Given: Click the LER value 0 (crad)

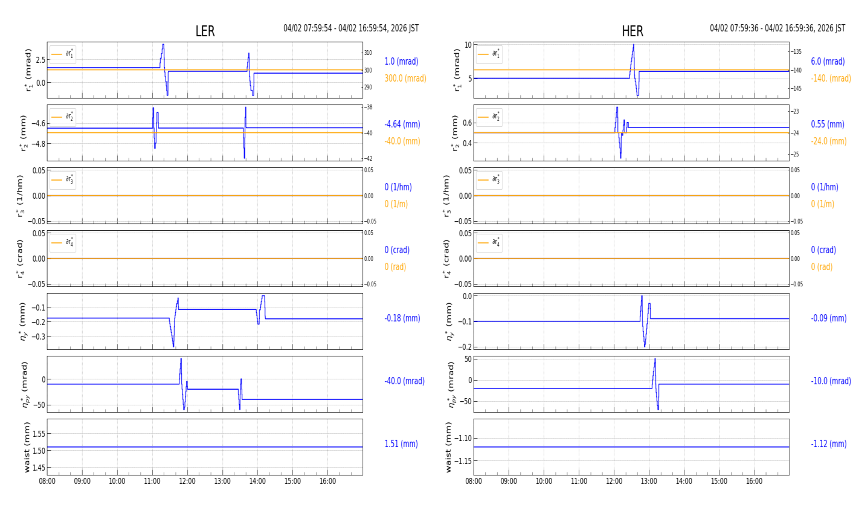Looking at the screenshot, I should click(x=397, y=250).
